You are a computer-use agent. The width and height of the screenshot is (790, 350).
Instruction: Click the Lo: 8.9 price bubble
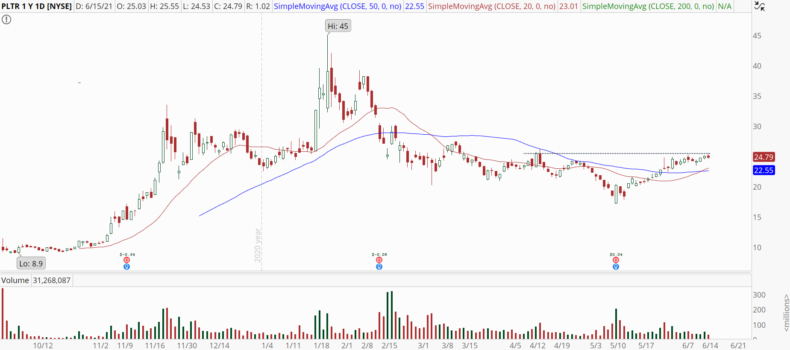[31, 263]
